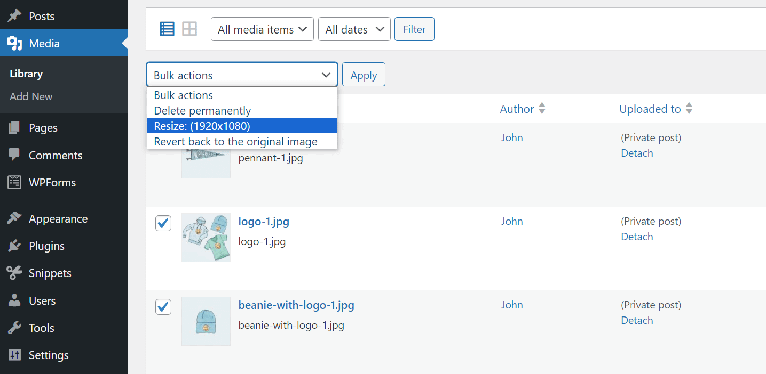Screen dimensions: 766x374
Task: Click the WPForms sidebar icon
Action: click(14, 182)
